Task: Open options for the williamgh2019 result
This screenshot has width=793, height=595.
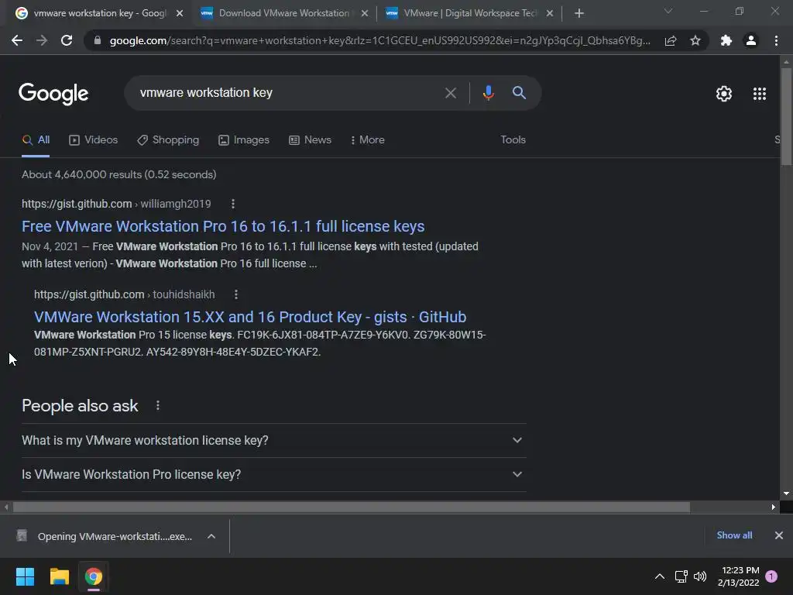Action: pos(232,204)
